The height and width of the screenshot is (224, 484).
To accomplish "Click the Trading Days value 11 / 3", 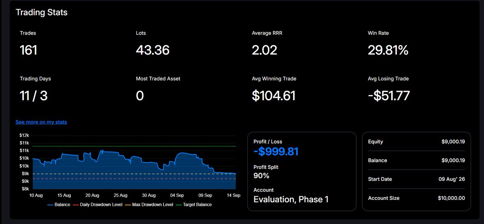I will (x=33, y=96).
